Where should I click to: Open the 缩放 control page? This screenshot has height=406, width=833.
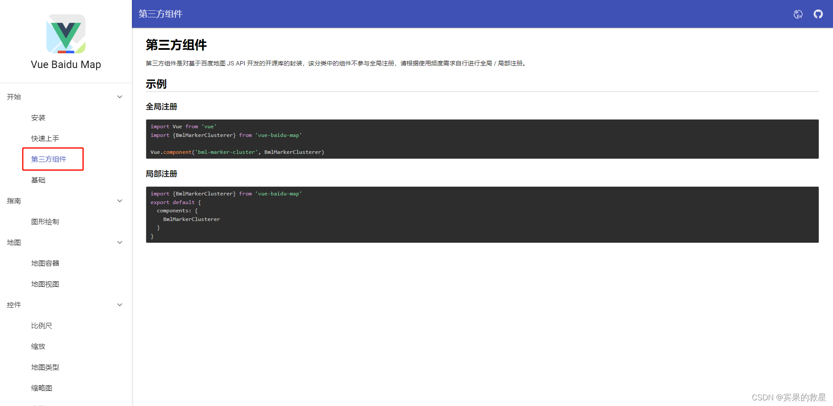coord(38,346)
